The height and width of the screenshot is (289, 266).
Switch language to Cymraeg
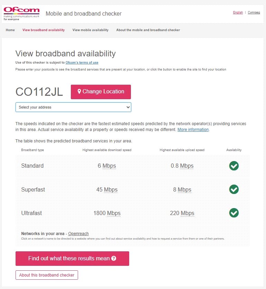(x=254, y=12)
